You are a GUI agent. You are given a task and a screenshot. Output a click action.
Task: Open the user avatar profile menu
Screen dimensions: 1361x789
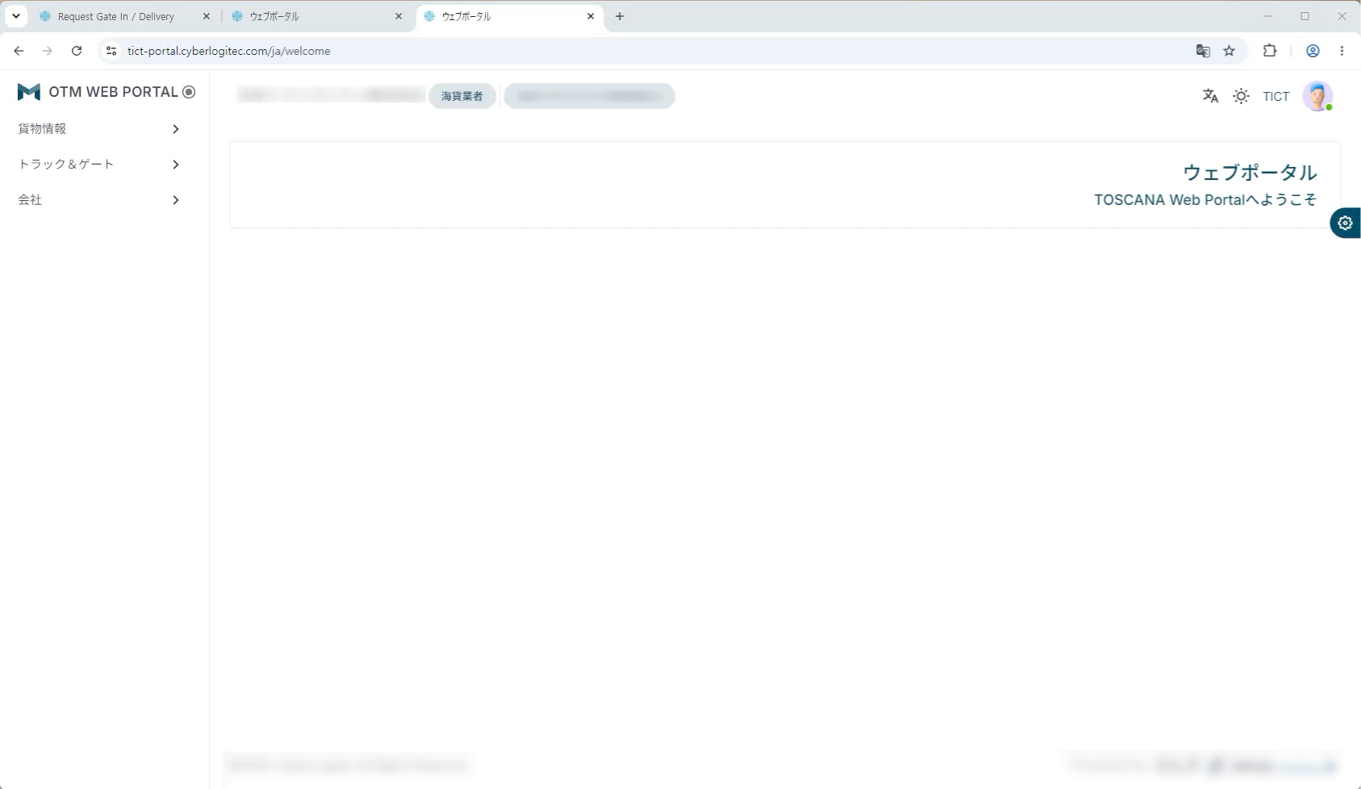(1317, 96)
